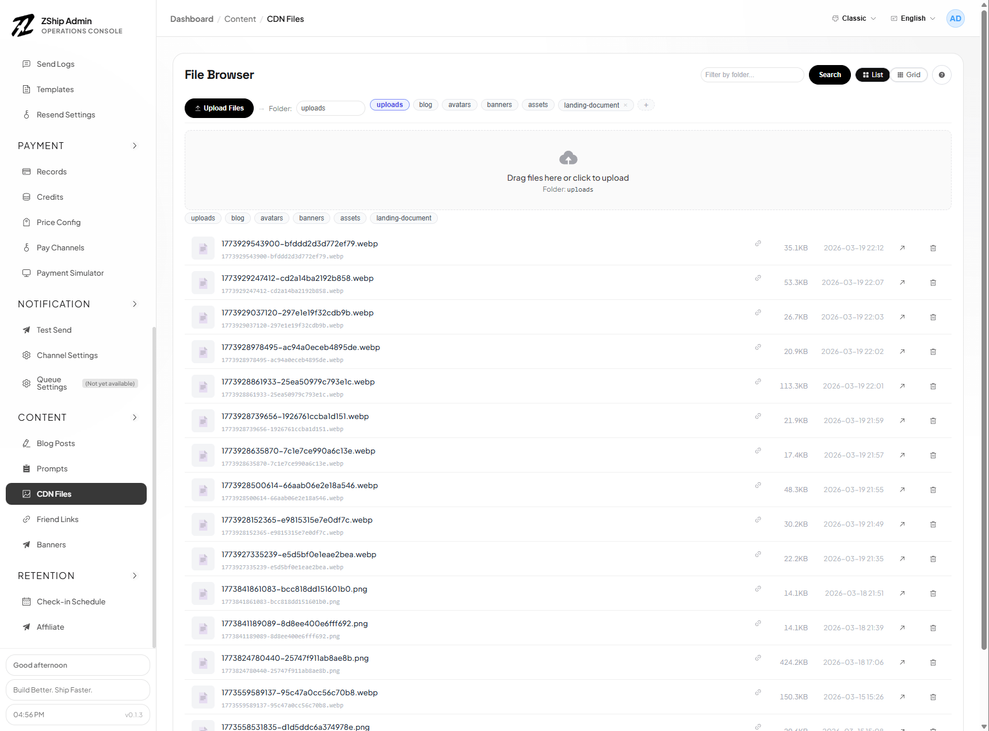Collapse the PAYMENT sidebar section
Image resolution: width=989 pixels, height=731 pixels.
[135, 146]
